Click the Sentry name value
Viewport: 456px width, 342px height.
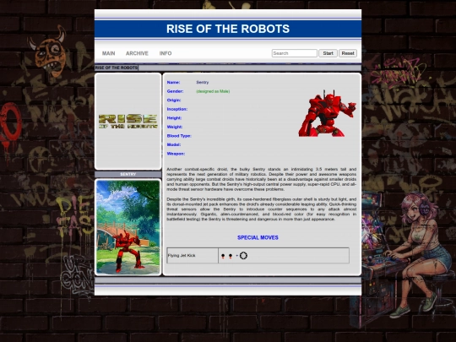pos(203,82)
